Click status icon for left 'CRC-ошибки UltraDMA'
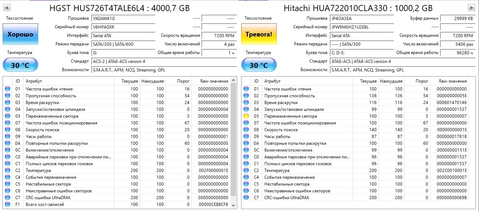Viewport: 479px width, 212px height. click(8, 198)
